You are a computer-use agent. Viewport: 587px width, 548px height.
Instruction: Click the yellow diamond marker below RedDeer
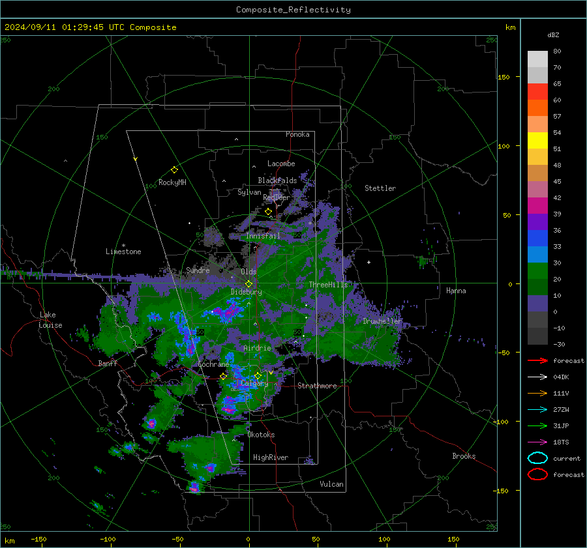click(268, 212)
